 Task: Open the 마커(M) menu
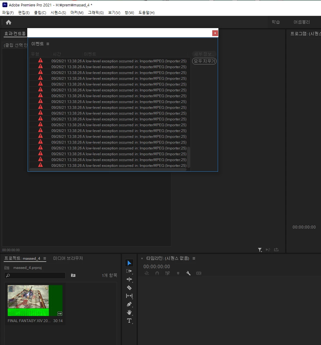(x=77, y=13)
